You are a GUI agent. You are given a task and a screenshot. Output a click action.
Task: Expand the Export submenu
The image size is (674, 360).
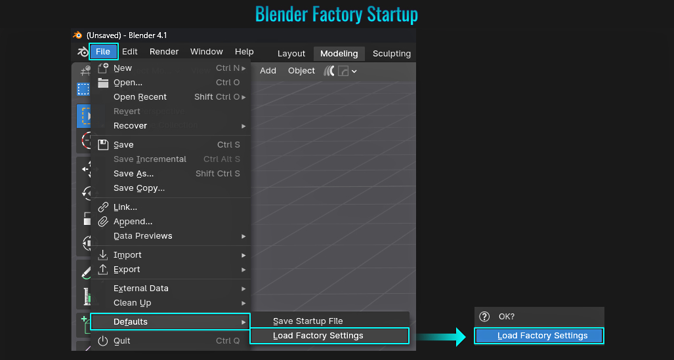[x=171, y=270]
